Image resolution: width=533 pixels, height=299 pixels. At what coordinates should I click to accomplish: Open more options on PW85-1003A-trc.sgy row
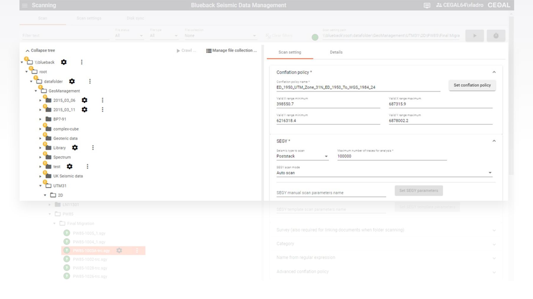137,250
